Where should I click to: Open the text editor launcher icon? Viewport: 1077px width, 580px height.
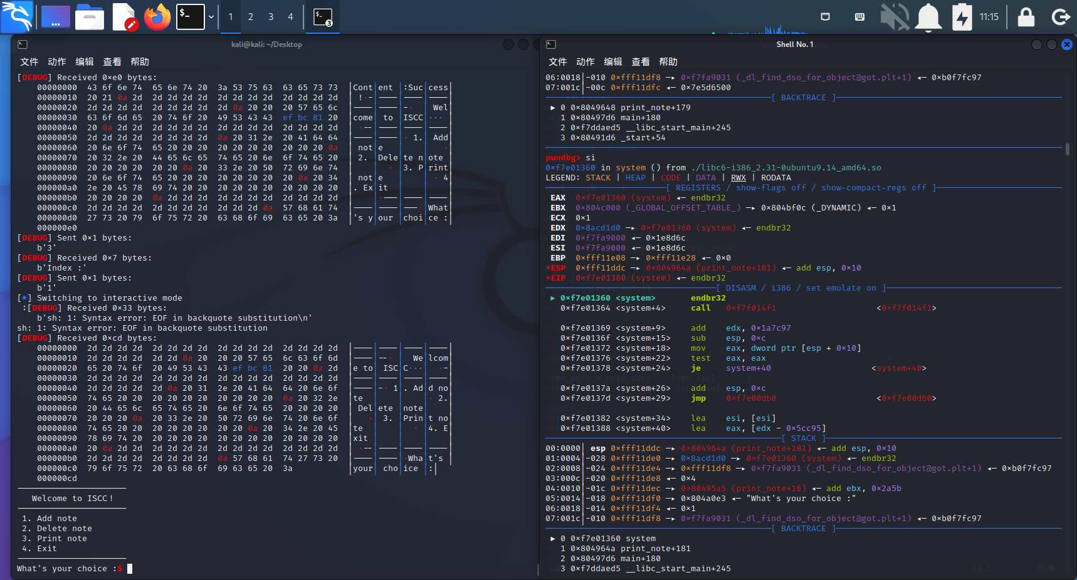[x=124, y=17]
